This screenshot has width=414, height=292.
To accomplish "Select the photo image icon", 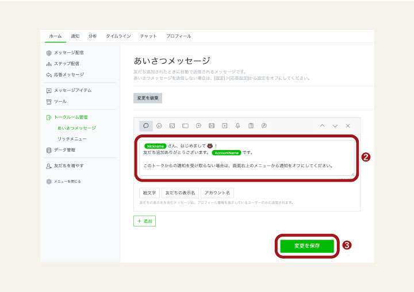I will pyautogui.click(x=172, y=126).
